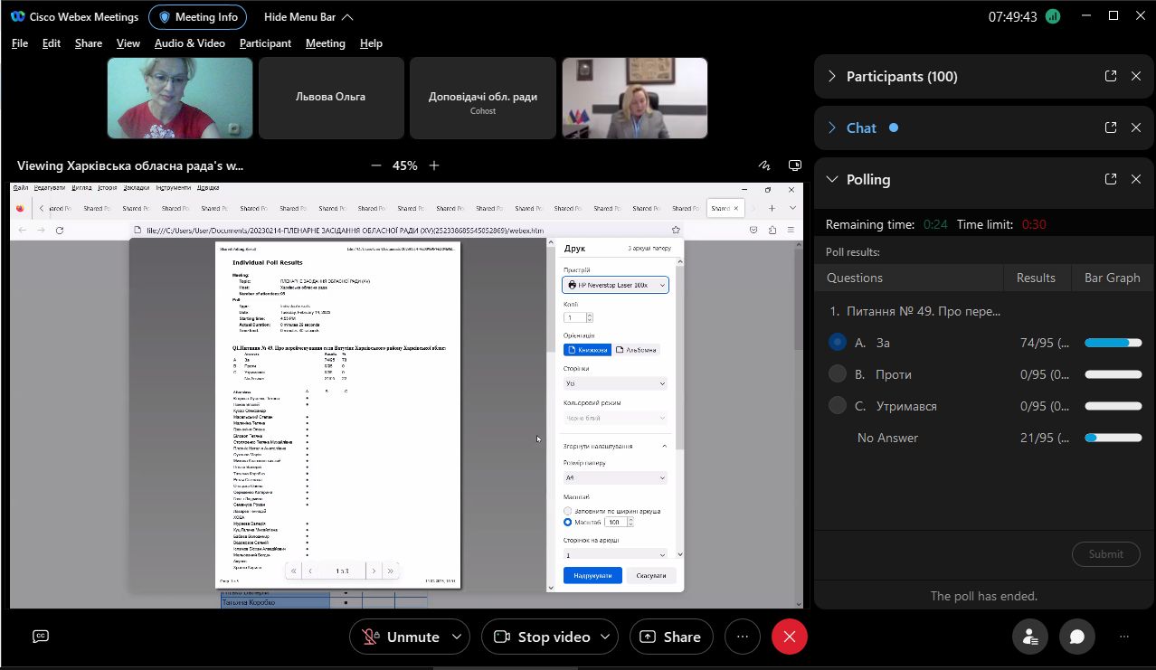Open the annotate tool for shared screen
Screen dimensions: 1156x670
pos(764,165)
